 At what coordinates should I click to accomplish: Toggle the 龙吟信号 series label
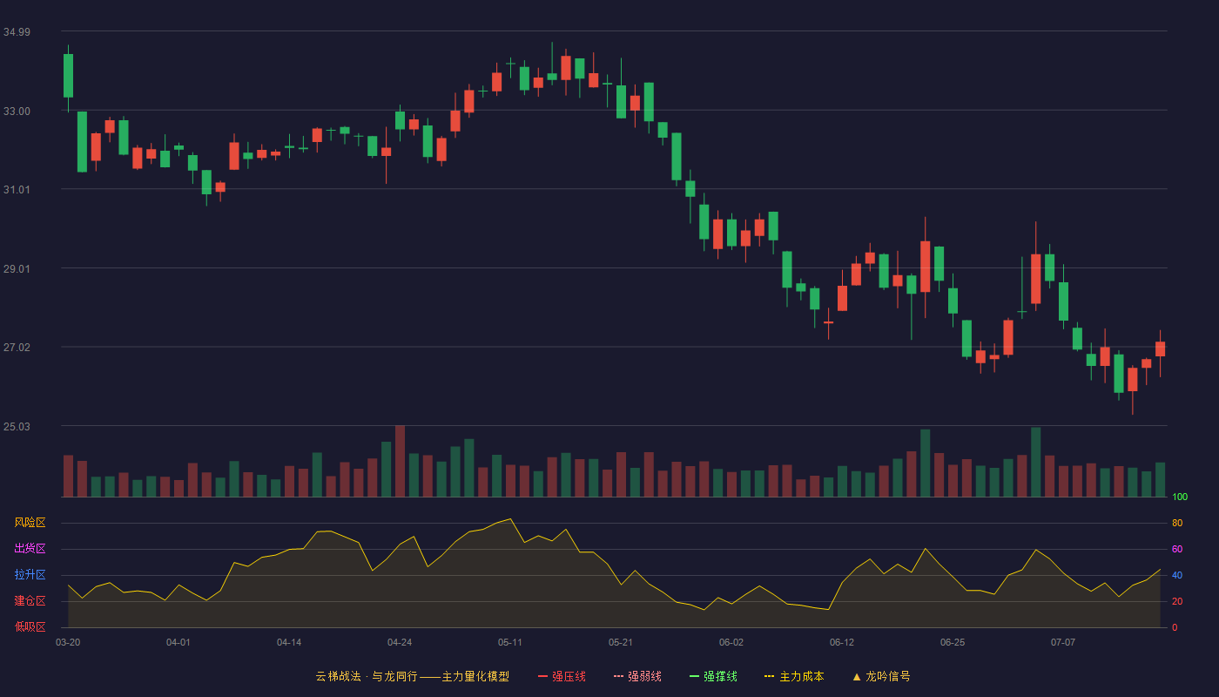(x=887, y=676)
